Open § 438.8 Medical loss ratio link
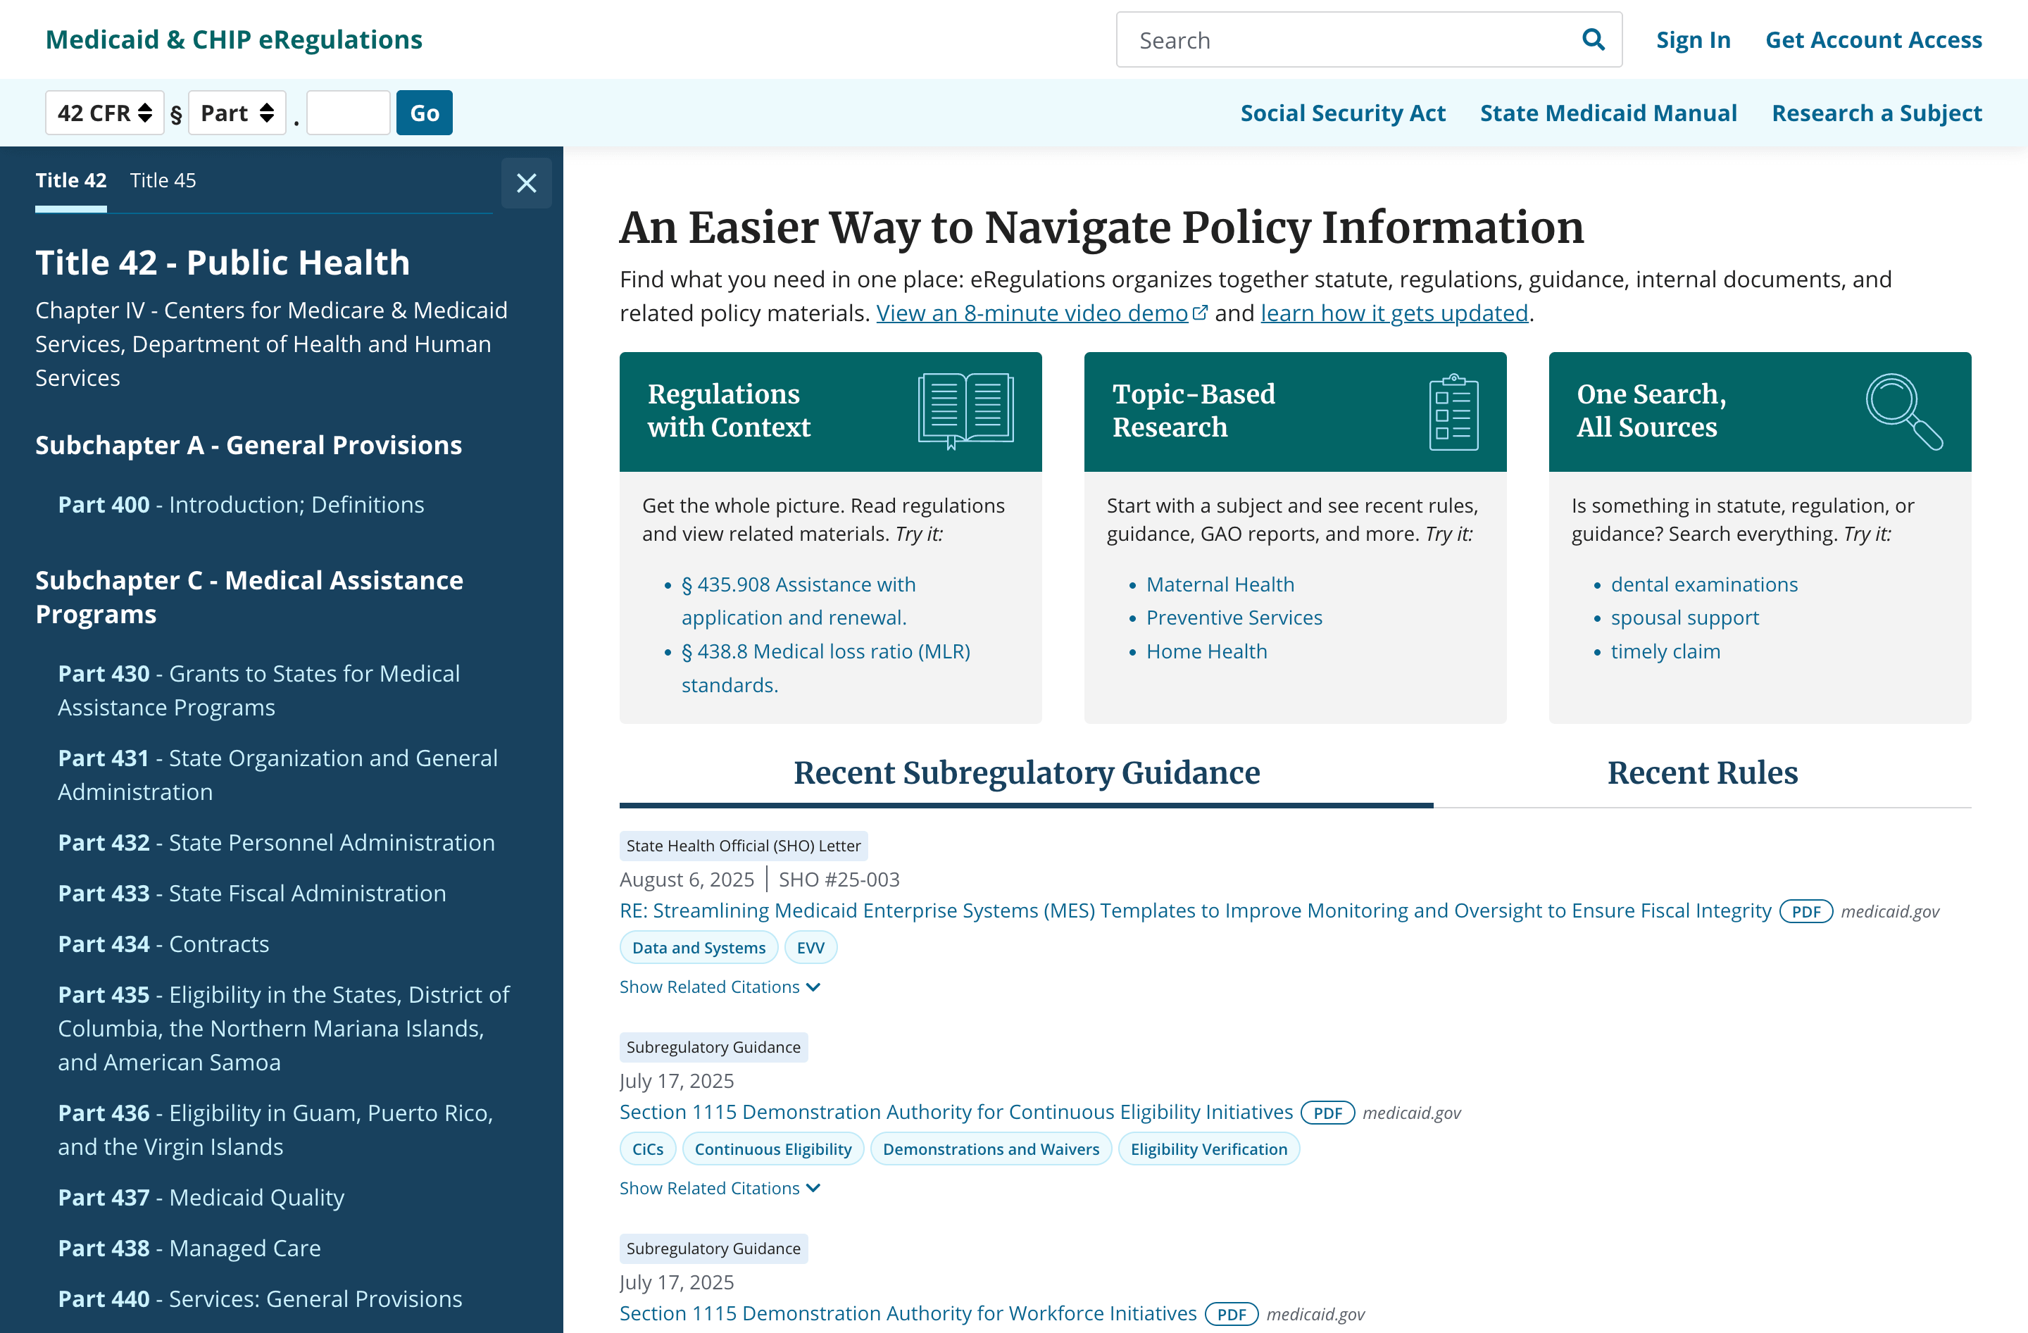The image size is (2028, 1333). coord(826,668)
